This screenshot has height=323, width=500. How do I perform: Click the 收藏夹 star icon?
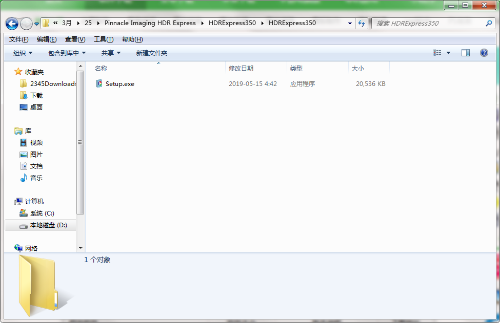[x=18, y=72]
